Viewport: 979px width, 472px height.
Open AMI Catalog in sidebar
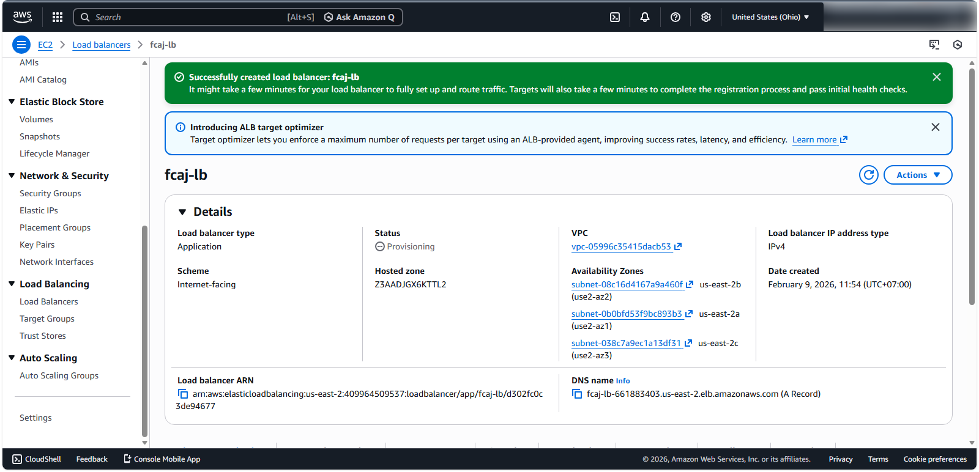tap(43, 79)
